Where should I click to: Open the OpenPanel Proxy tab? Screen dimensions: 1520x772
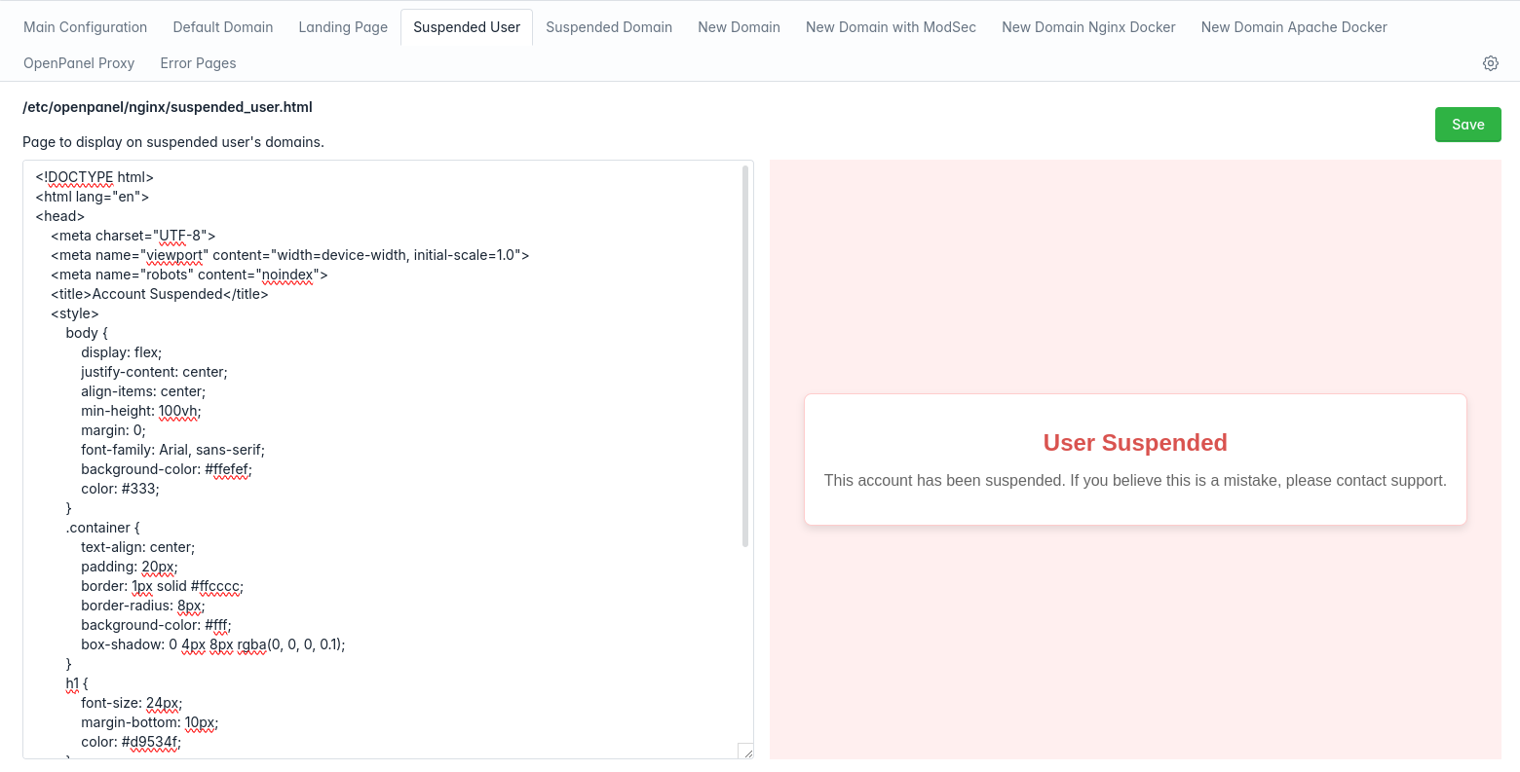click(79, 63)
